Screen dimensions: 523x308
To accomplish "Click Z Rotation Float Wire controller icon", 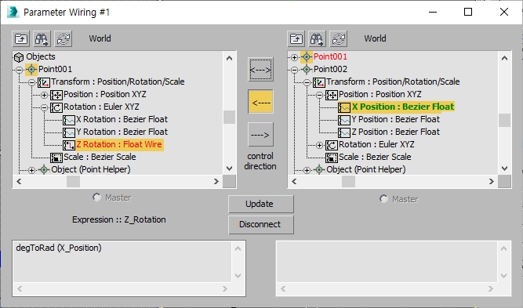I will coord(69,145).
